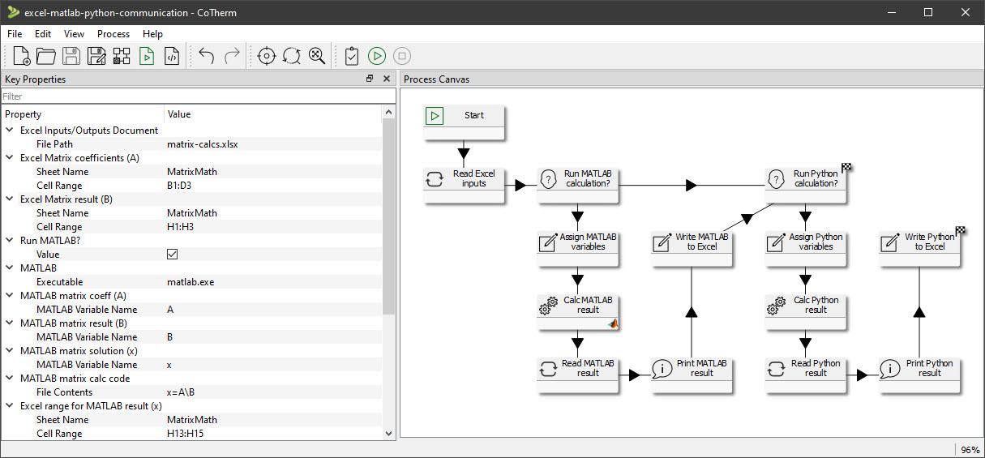Screen dimensions: 985x458
Task: Collapse Excel Matrix coefficients (A) group
Action: coord(10,157)
